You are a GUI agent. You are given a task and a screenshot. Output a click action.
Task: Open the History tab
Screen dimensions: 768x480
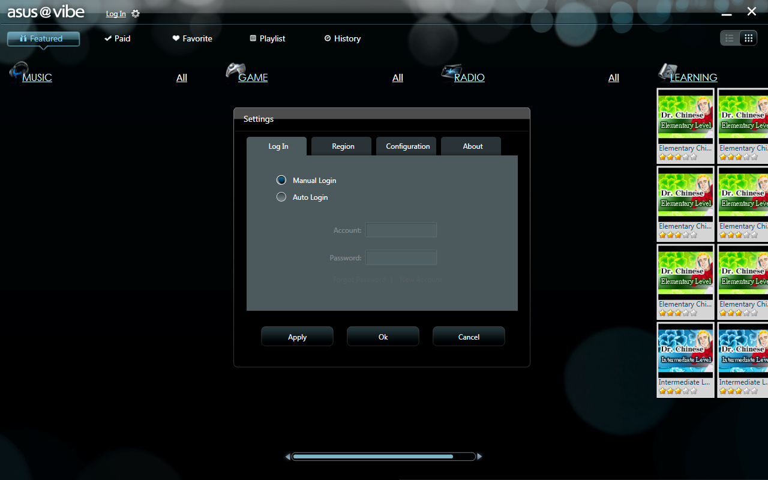[342, 38]
